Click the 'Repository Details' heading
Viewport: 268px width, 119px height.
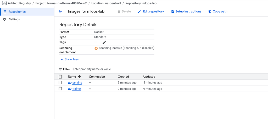pyautogui.click(x=79, y=25)
